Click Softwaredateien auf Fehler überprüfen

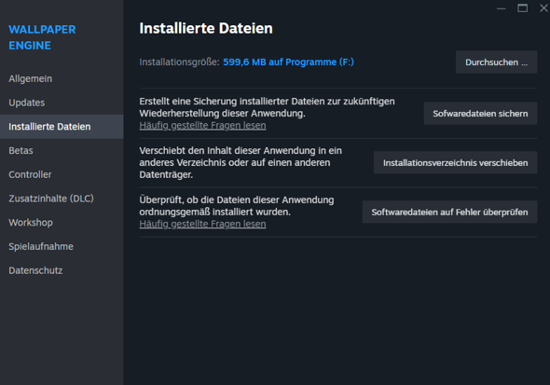coord(449,212)
